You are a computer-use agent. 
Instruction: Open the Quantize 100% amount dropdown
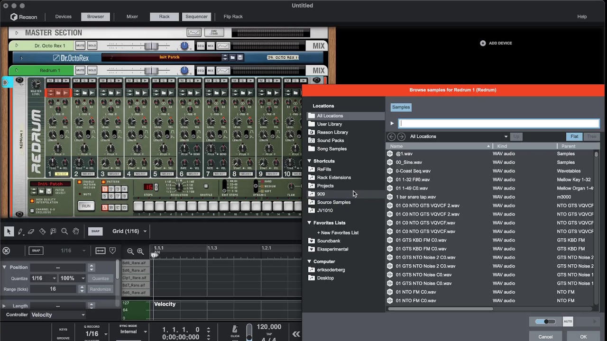click(72, 278)
